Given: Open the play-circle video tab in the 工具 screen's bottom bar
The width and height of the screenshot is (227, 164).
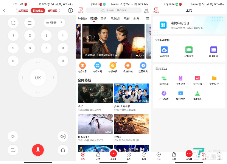Looking at the screenshot, I should click(159, 156).
